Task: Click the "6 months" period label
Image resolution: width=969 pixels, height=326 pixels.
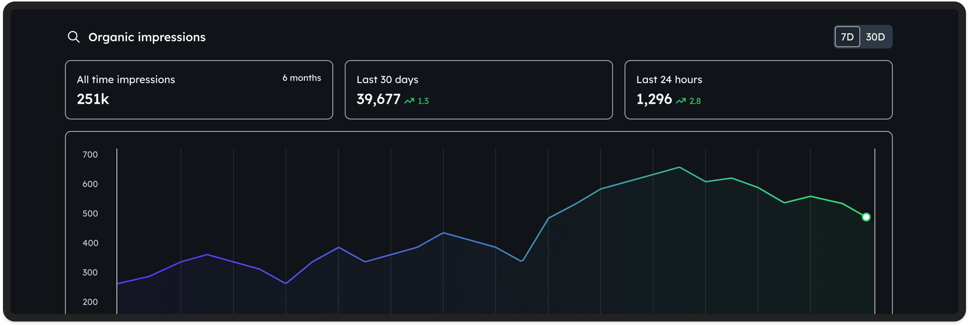Action: tap(302, 78)
